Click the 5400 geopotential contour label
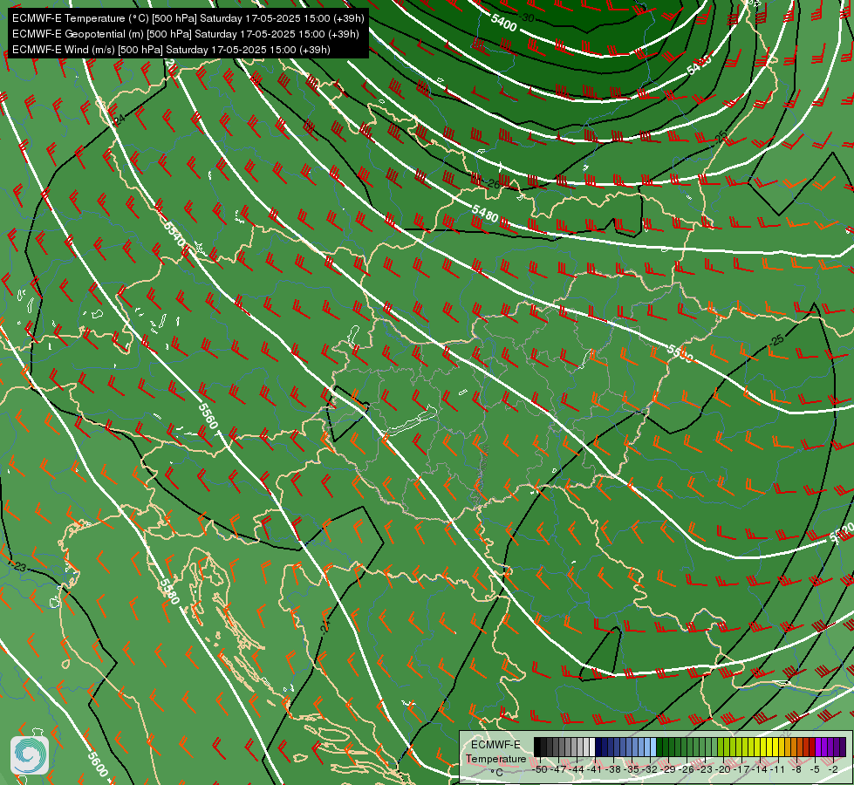Image resolution: width=854 pixels, height=785 pixels. 503,23
